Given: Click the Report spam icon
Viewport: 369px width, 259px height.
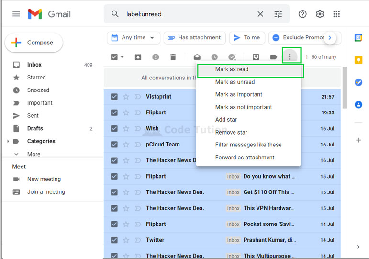Looking at the screenshot, I should pos(156,57).
